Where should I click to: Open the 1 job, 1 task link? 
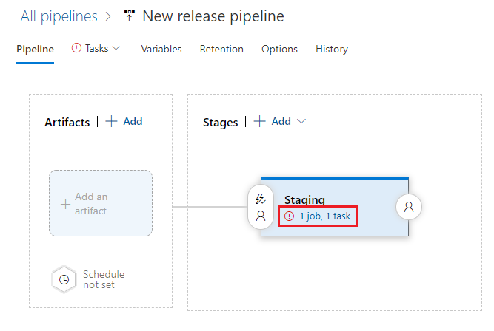click(x=324, y=216)
